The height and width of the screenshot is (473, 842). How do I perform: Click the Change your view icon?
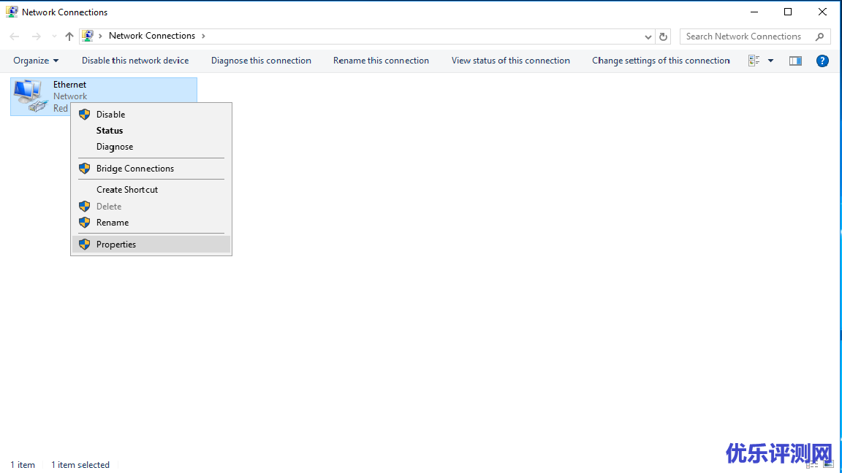point(754,61)
